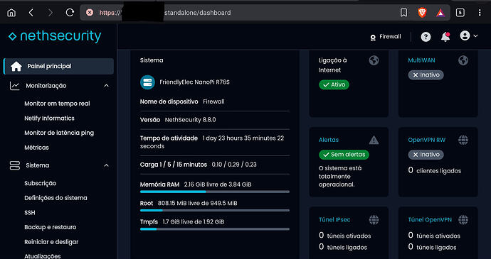This screenshot has width=491, height=259.
Task: Open Netify Informatics page
Action: (x=50, y=118)
